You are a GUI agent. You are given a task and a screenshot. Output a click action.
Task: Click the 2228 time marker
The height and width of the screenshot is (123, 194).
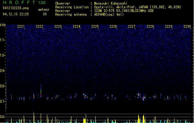[x=150, y=26]
